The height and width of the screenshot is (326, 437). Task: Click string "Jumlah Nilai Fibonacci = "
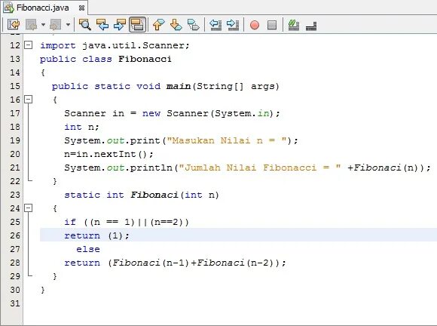260,168
